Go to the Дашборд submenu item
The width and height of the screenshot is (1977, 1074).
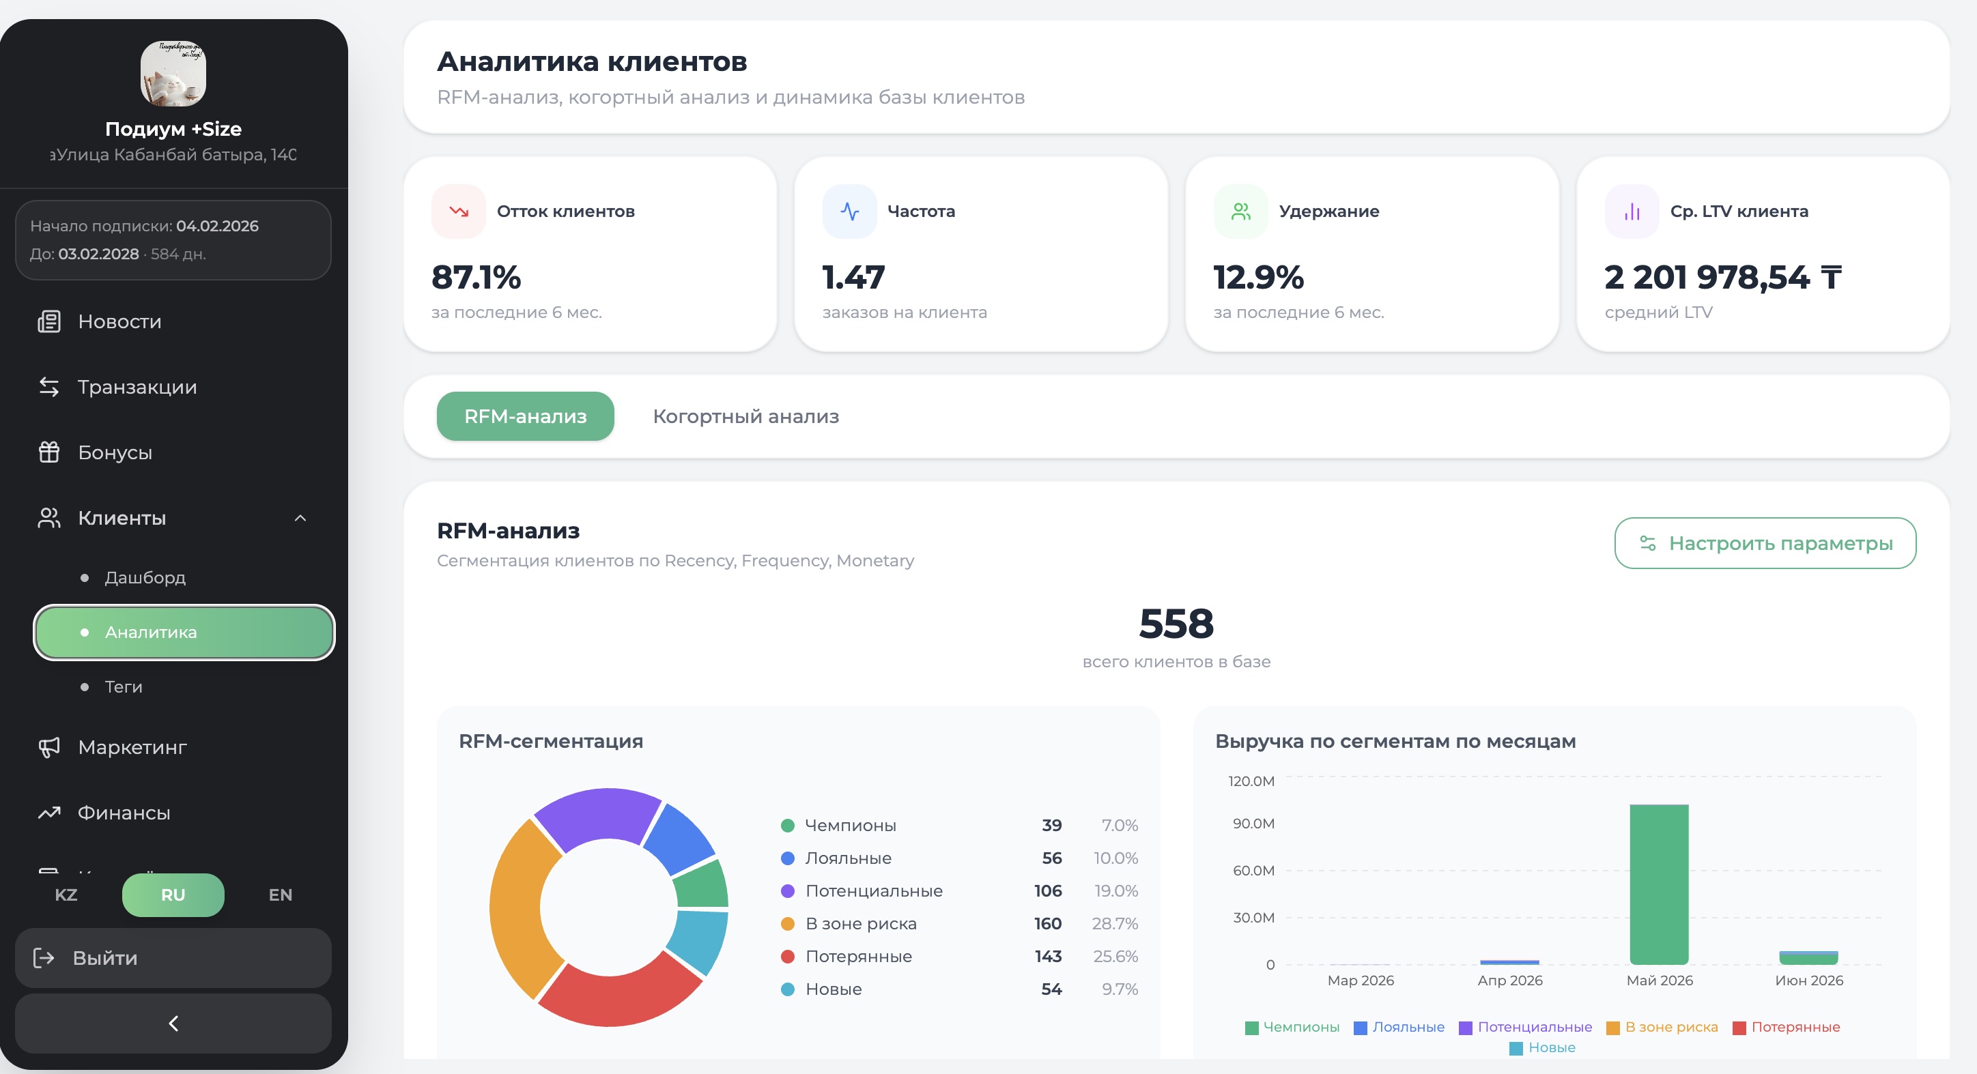(184, 577)
